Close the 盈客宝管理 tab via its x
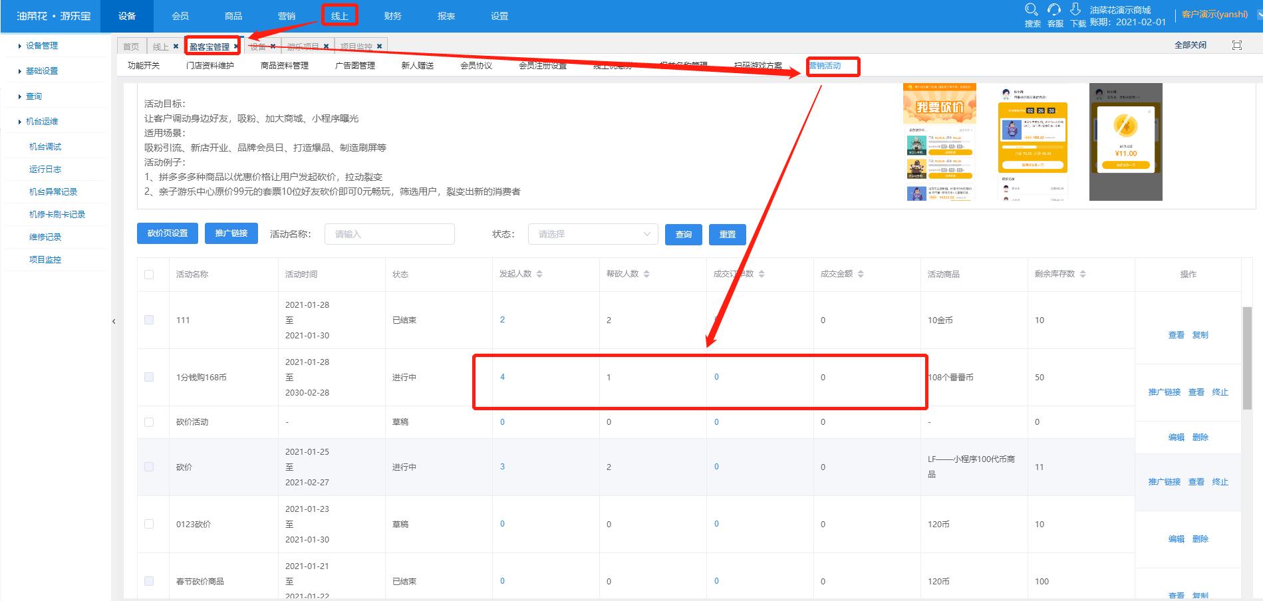 [x=236, y=46]
